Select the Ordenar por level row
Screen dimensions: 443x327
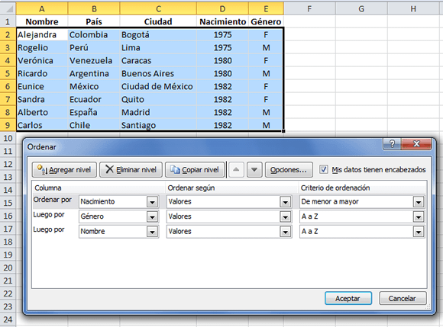[x=229, y=201]
